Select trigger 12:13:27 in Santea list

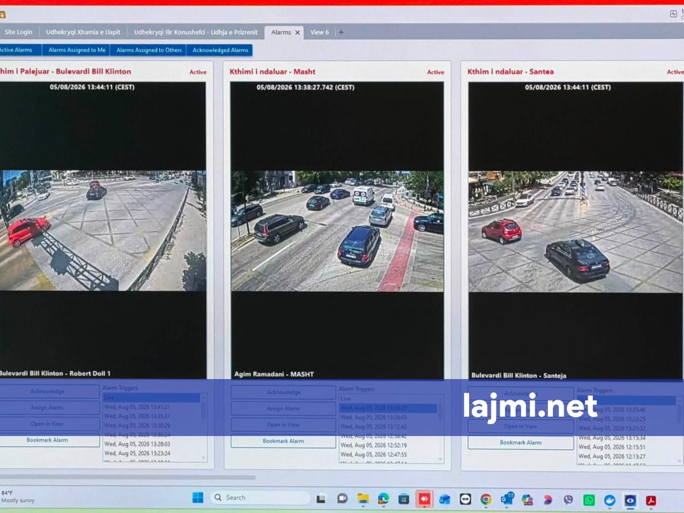(x=626, y=456)
